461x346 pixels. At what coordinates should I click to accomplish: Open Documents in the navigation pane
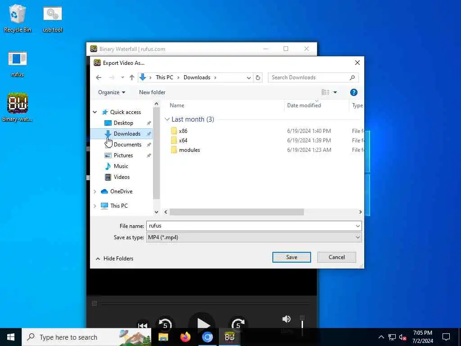(x=127, y=145)
